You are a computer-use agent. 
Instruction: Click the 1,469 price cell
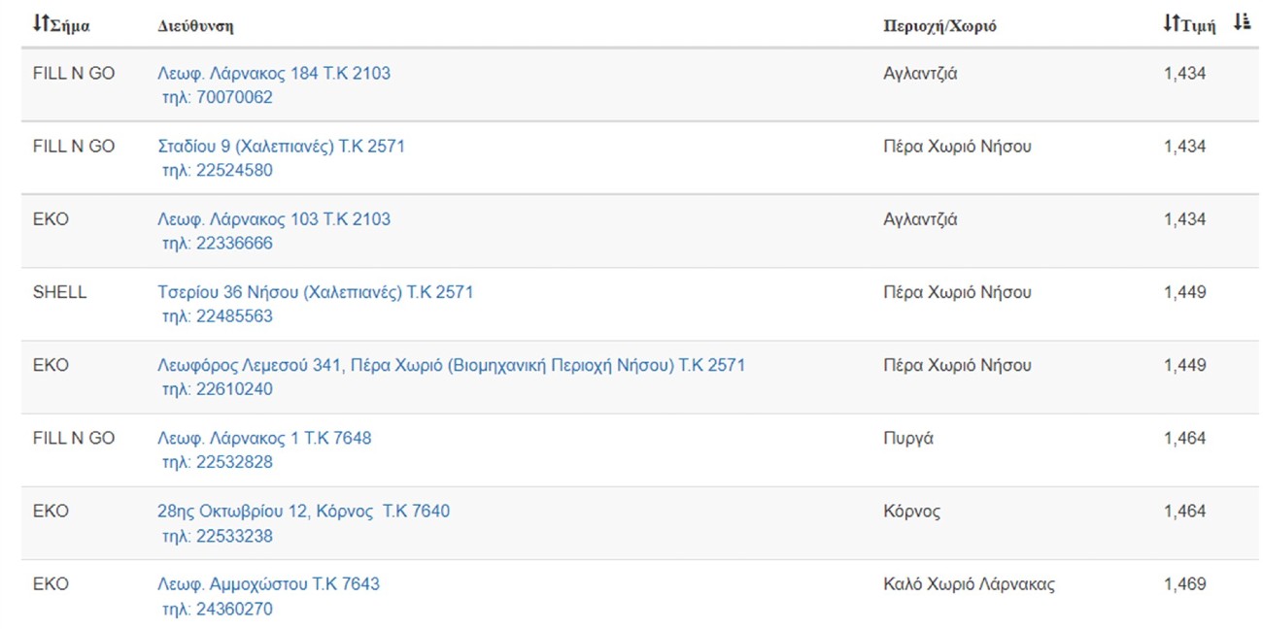1184,584
